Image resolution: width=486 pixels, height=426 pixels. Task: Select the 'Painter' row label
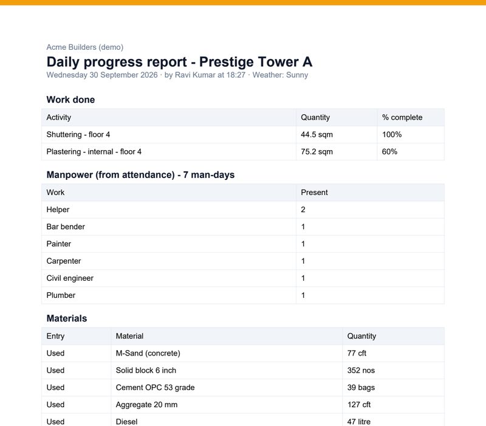(x=58, y=244)
